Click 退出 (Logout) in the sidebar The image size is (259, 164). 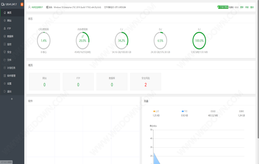tap(9, 92)
